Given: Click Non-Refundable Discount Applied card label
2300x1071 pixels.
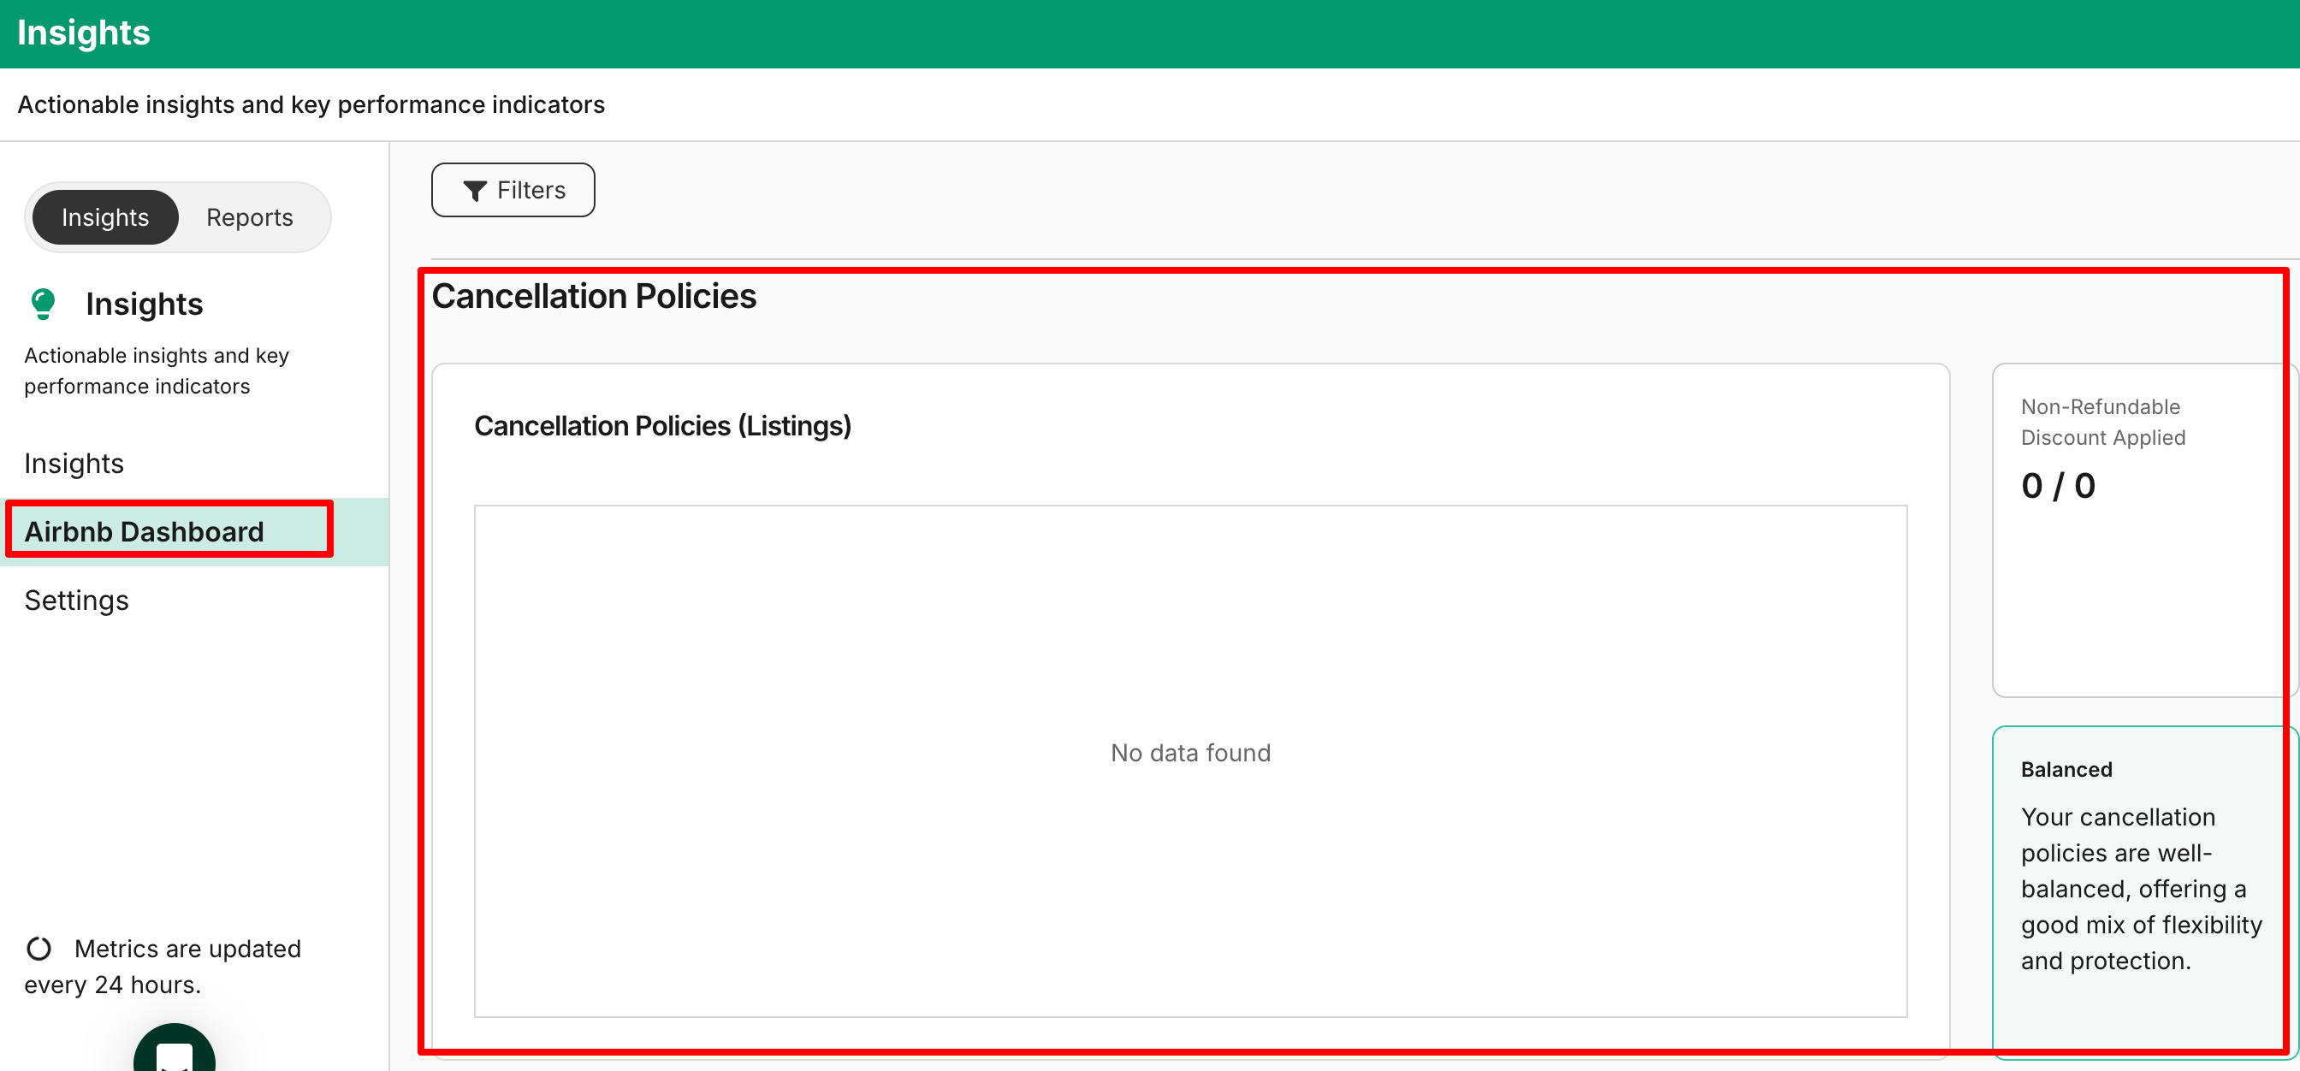Looking at the screenshot, I should tap(2101, 421).
